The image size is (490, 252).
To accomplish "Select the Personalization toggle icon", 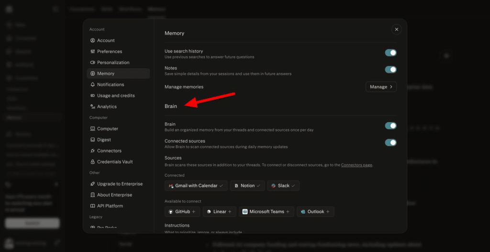I will coord(92,62).
